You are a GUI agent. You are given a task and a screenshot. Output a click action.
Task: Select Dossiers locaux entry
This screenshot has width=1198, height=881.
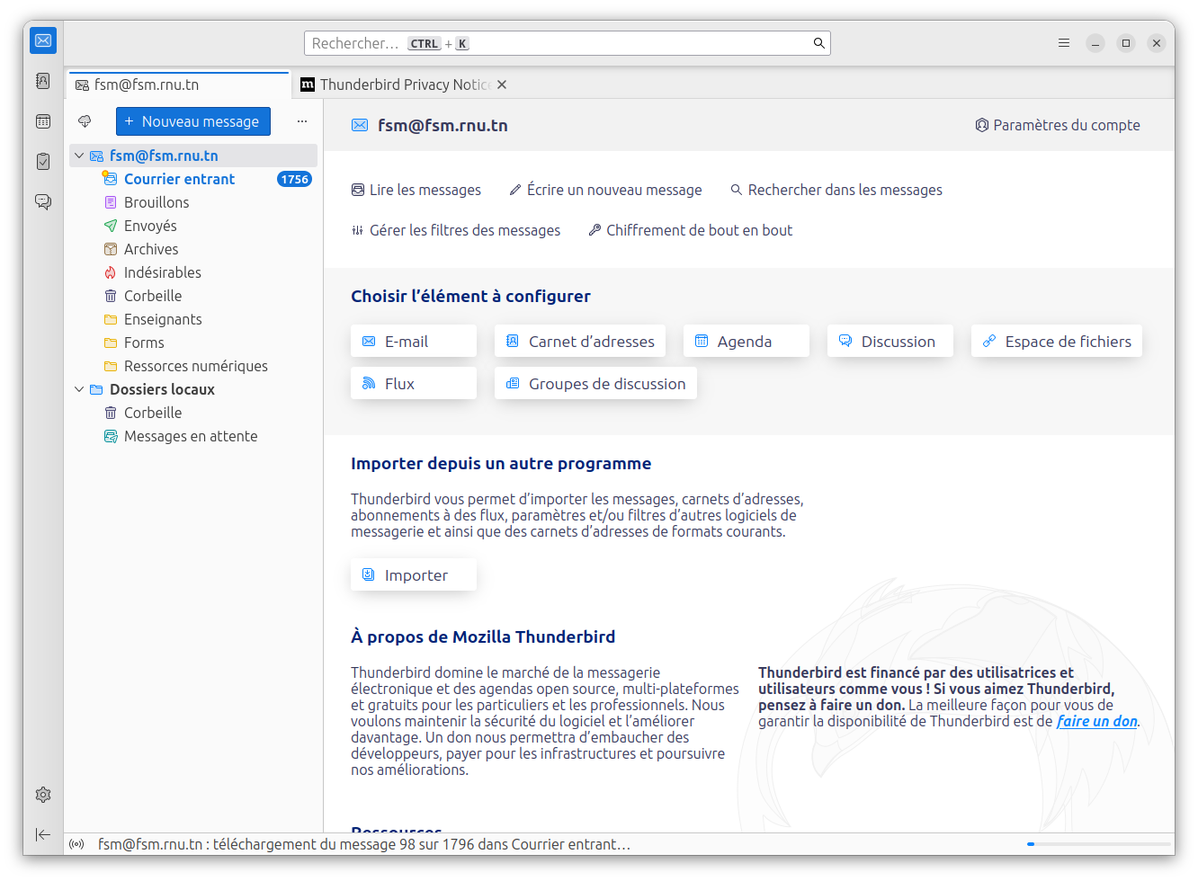click(193, 389)
